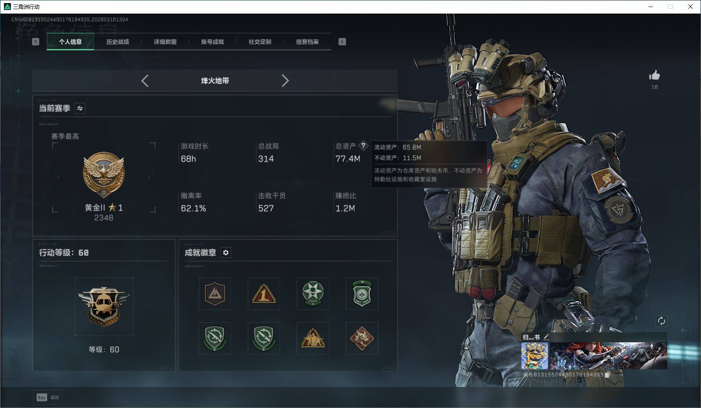Image resolution: width=701 pixels, height=408 pixels.
Task: Select the green rifle crosshair badge
Action: [215, 338]
